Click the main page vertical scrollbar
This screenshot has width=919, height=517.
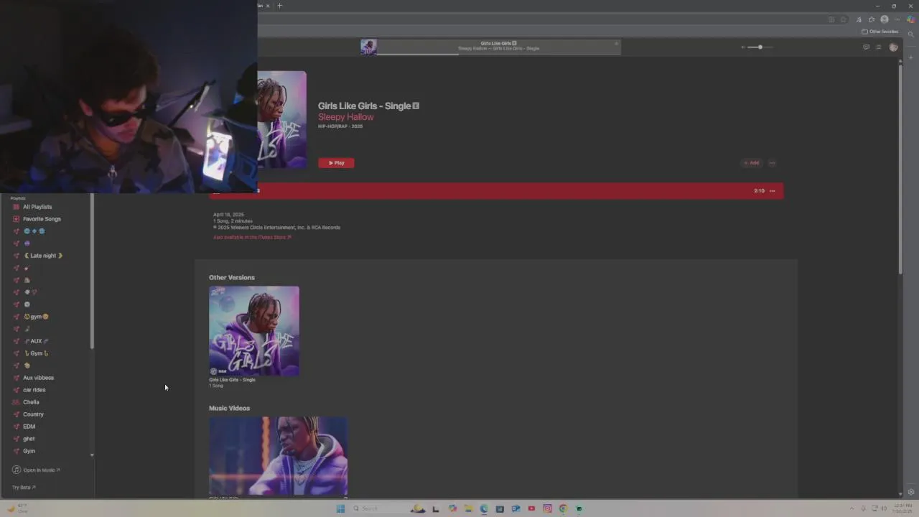point(900,169)
